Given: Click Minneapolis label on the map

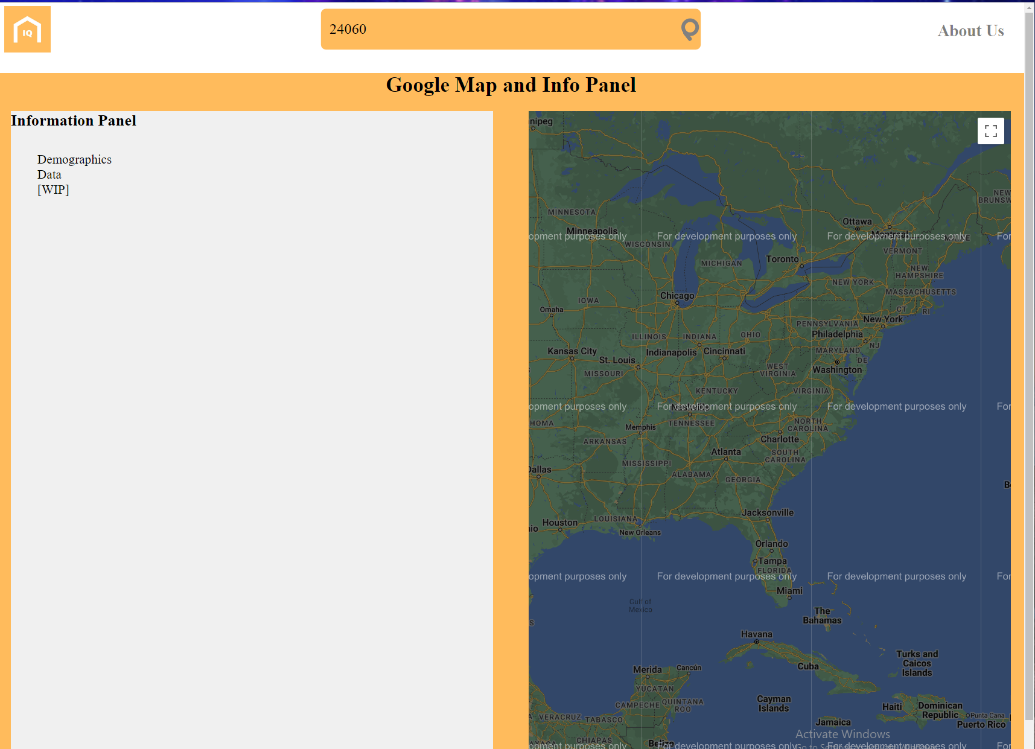Looking at the screenshot, I should point(592,231).
